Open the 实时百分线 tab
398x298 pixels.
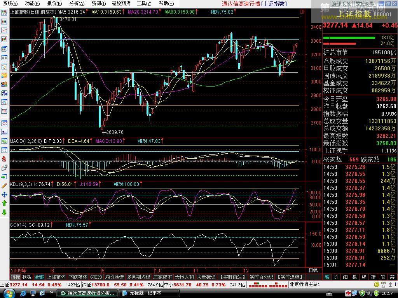tap(261, 277)
